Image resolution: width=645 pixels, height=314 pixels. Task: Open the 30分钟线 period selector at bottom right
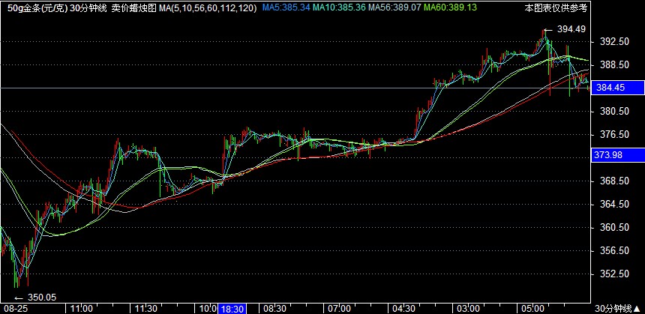tap(618, 309)
